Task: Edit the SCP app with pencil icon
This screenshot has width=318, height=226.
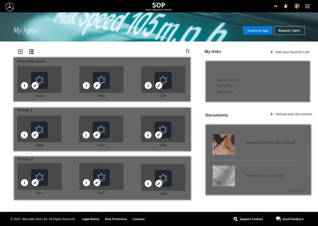Action: click(159, 85)
